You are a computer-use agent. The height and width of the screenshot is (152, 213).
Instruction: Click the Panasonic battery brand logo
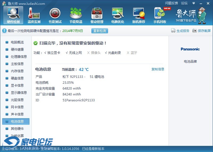pyautogui.click(x=190, y=49)
